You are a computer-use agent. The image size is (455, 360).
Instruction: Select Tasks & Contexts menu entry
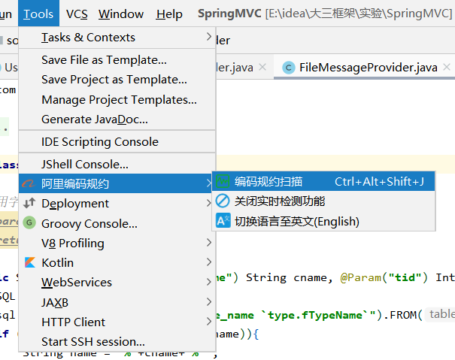click(x=117, y=38)
